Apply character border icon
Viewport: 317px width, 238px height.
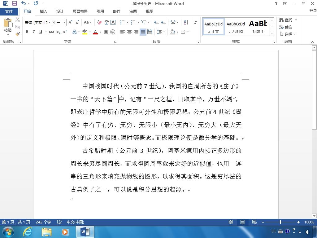point(113,22)
